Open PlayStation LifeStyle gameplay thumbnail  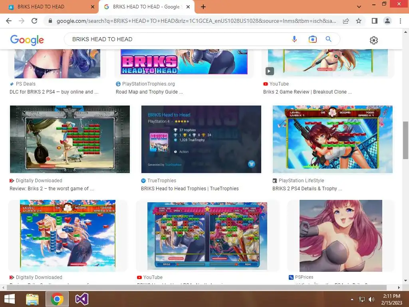pyautogui.click(x=333, y=139)
